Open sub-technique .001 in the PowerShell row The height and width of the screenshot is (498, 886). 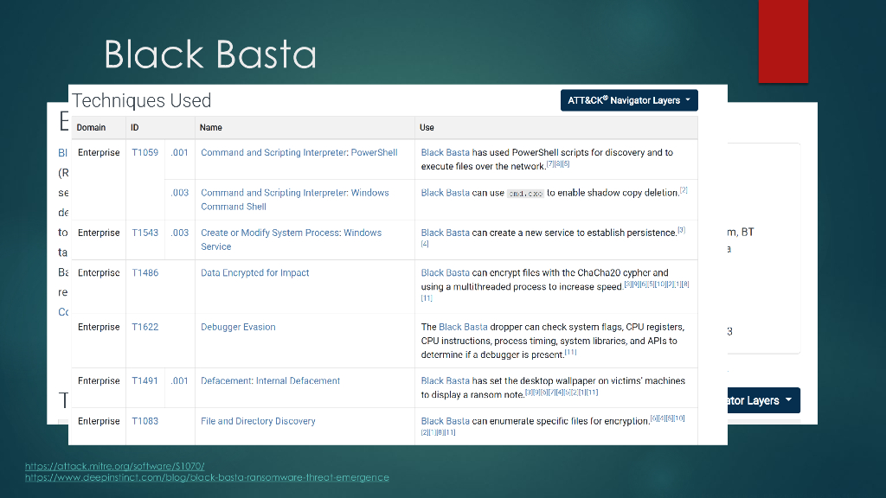[180, 152]
